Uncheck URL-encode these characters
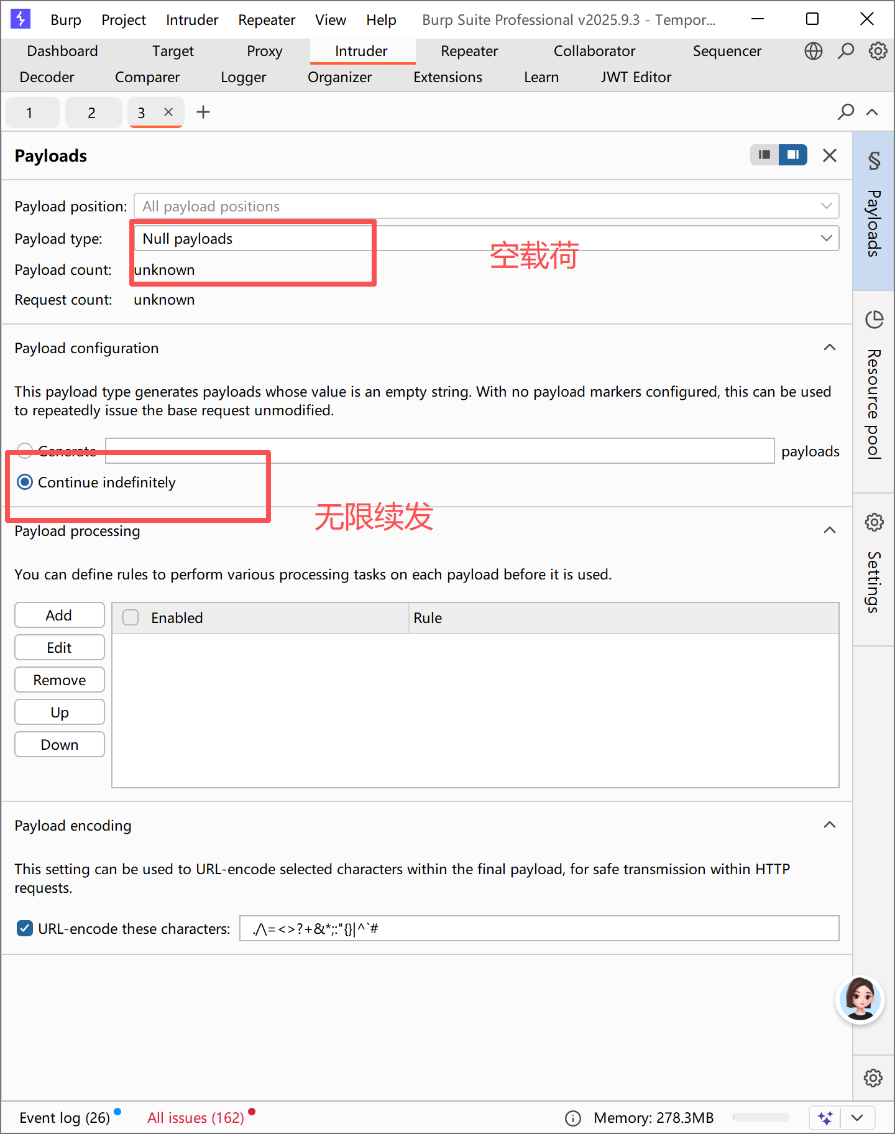 click(25, 928)
